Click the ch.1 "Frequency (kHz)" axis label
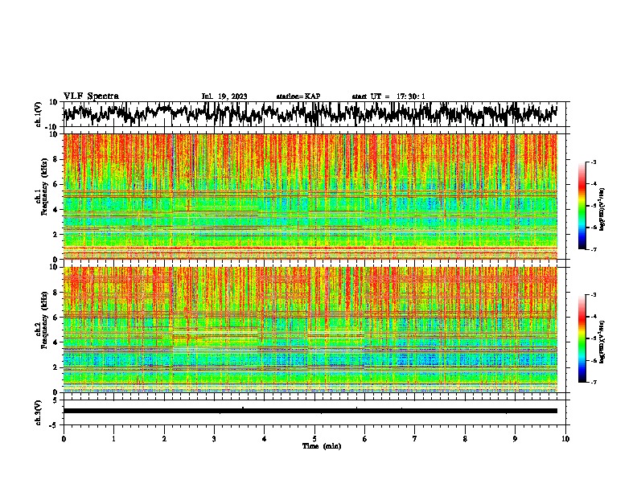 click(x=44, y=187)
